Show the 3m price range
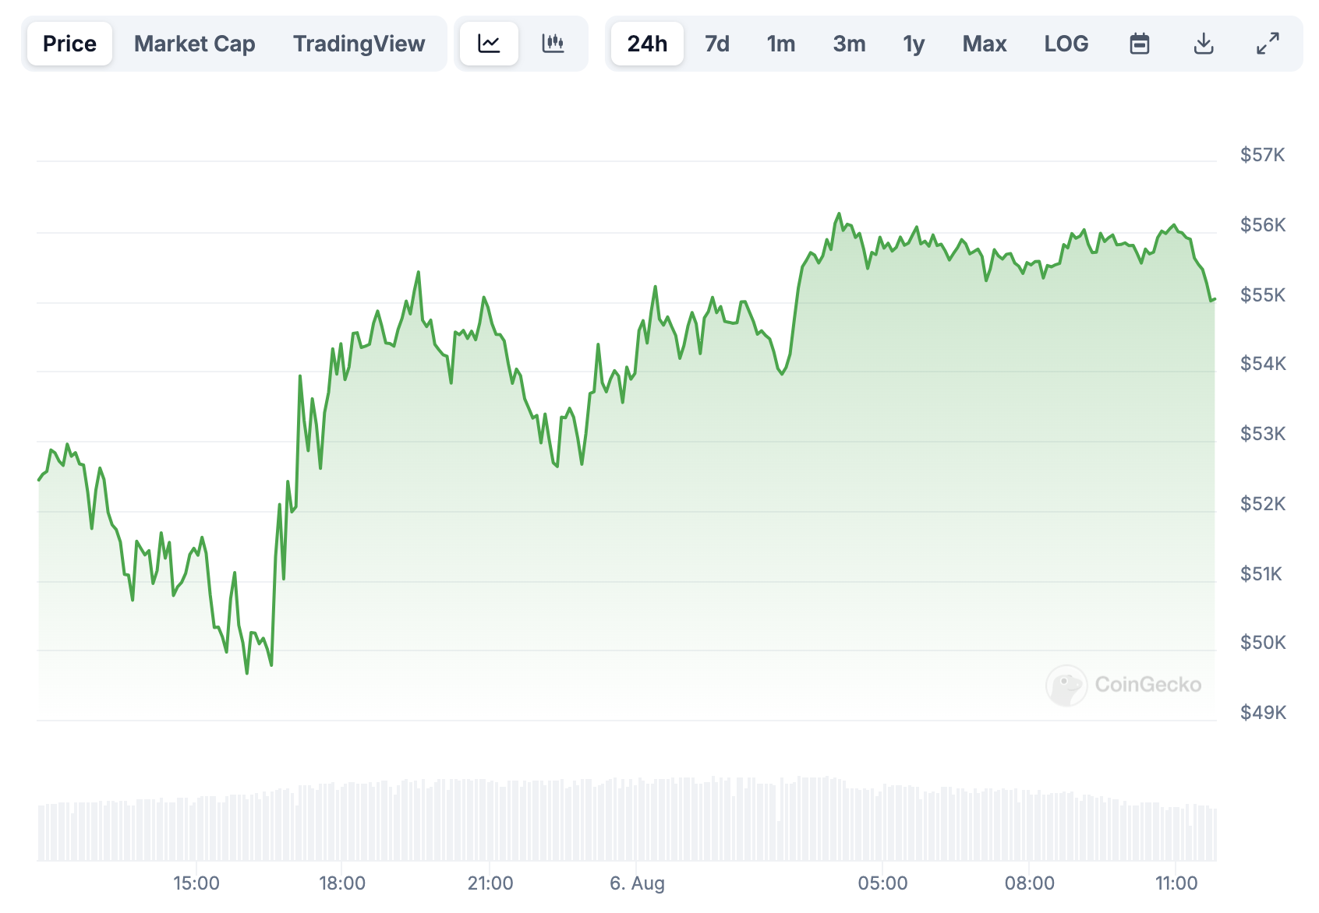 coord(849,44)
